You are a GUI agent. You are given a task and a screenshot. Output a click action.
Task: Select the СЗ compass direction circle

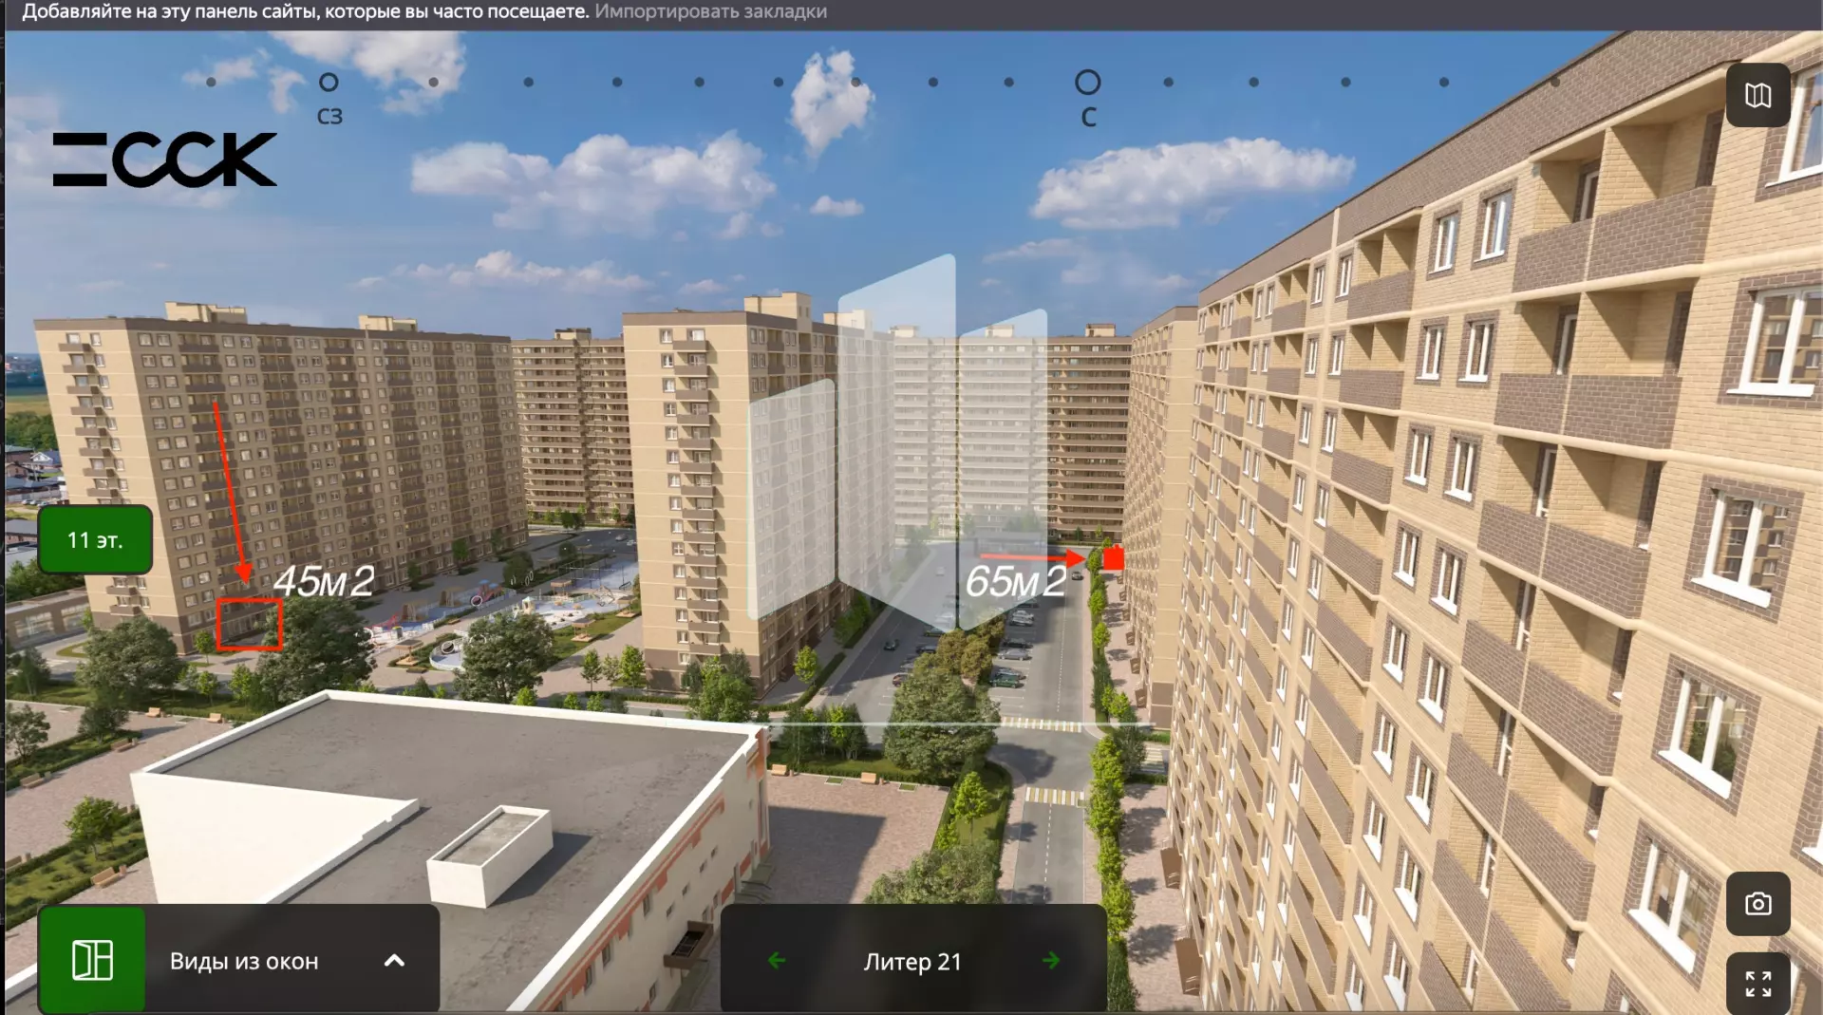click(329, 83)
